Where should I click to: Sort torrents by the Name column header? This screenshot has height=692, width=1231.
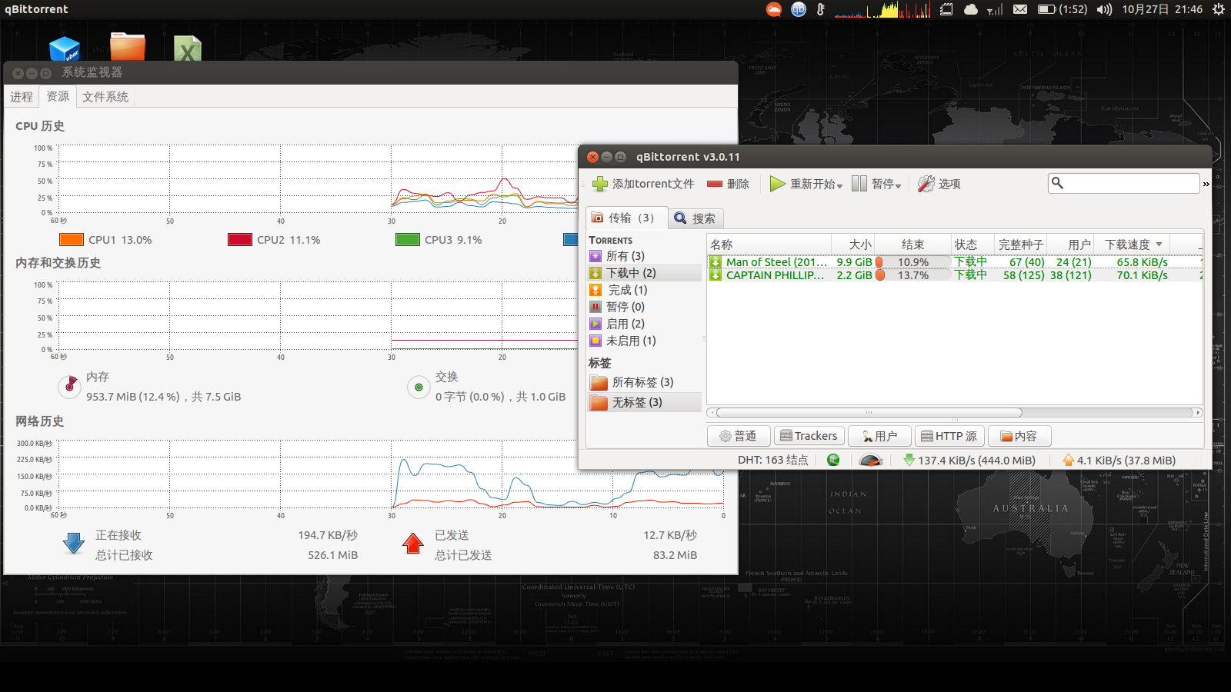click(x=769, y=245)
